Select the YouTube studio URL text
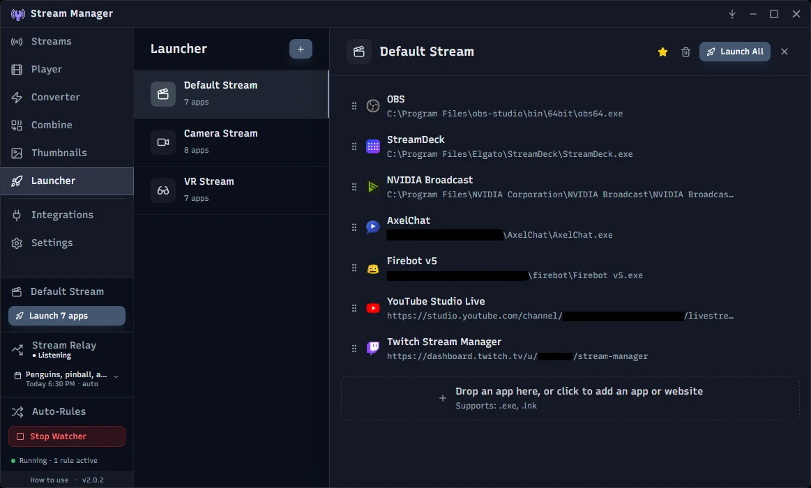The image size is (811, 488). [560, 316]
